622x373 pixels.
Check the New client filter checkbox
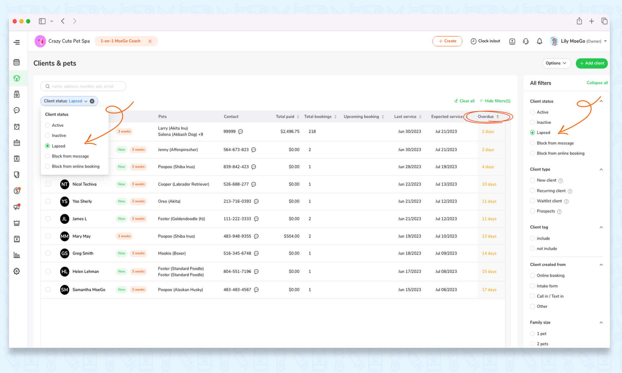coord(532,180)
